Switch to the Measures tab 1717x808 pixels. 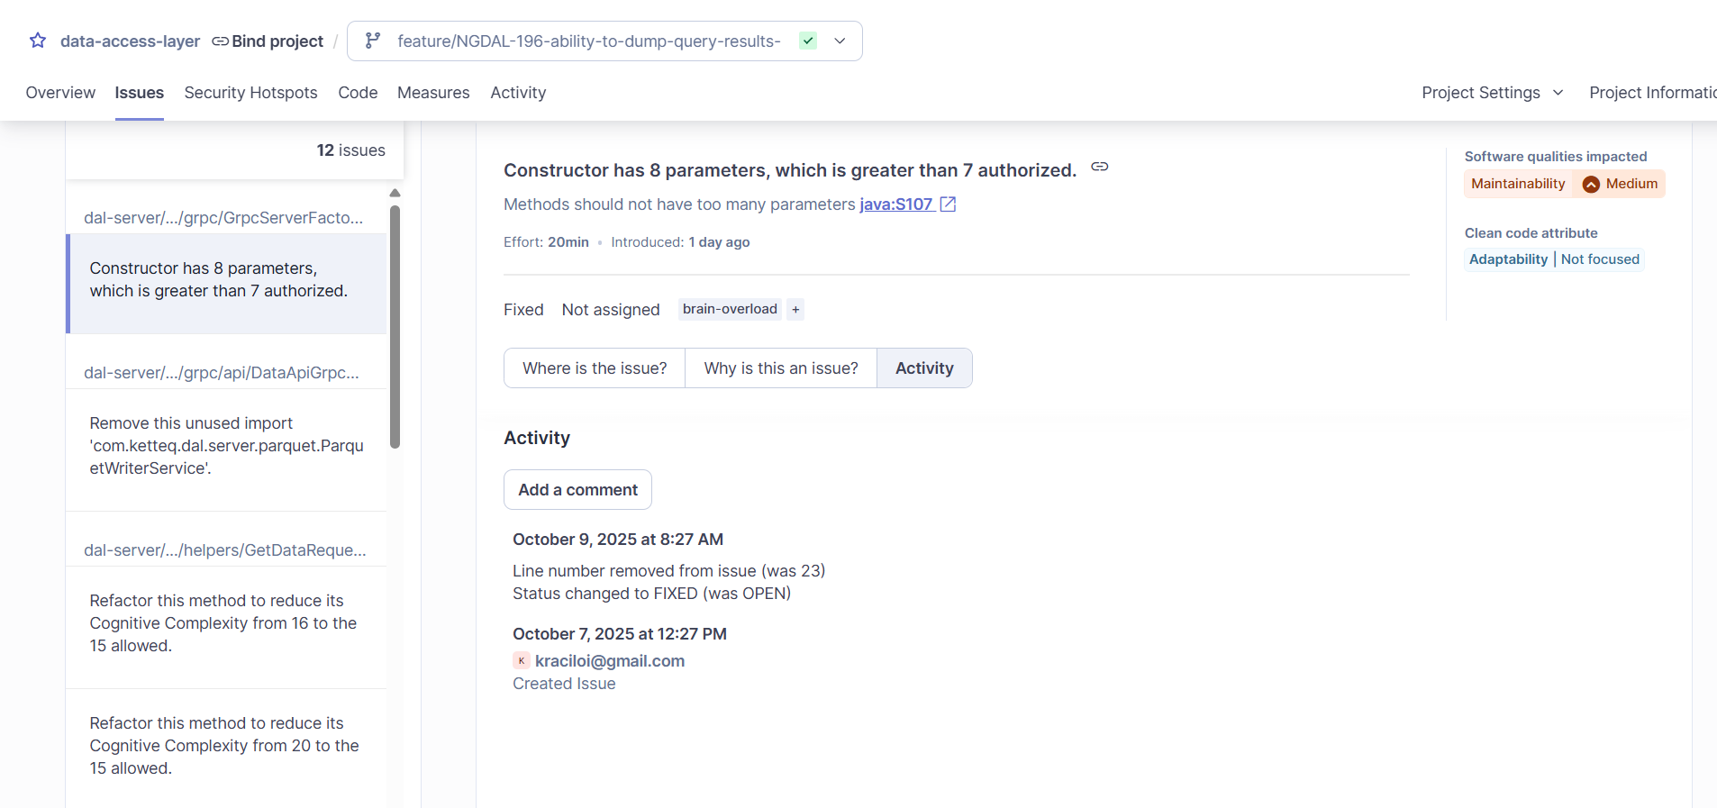(x=433, y=93)
